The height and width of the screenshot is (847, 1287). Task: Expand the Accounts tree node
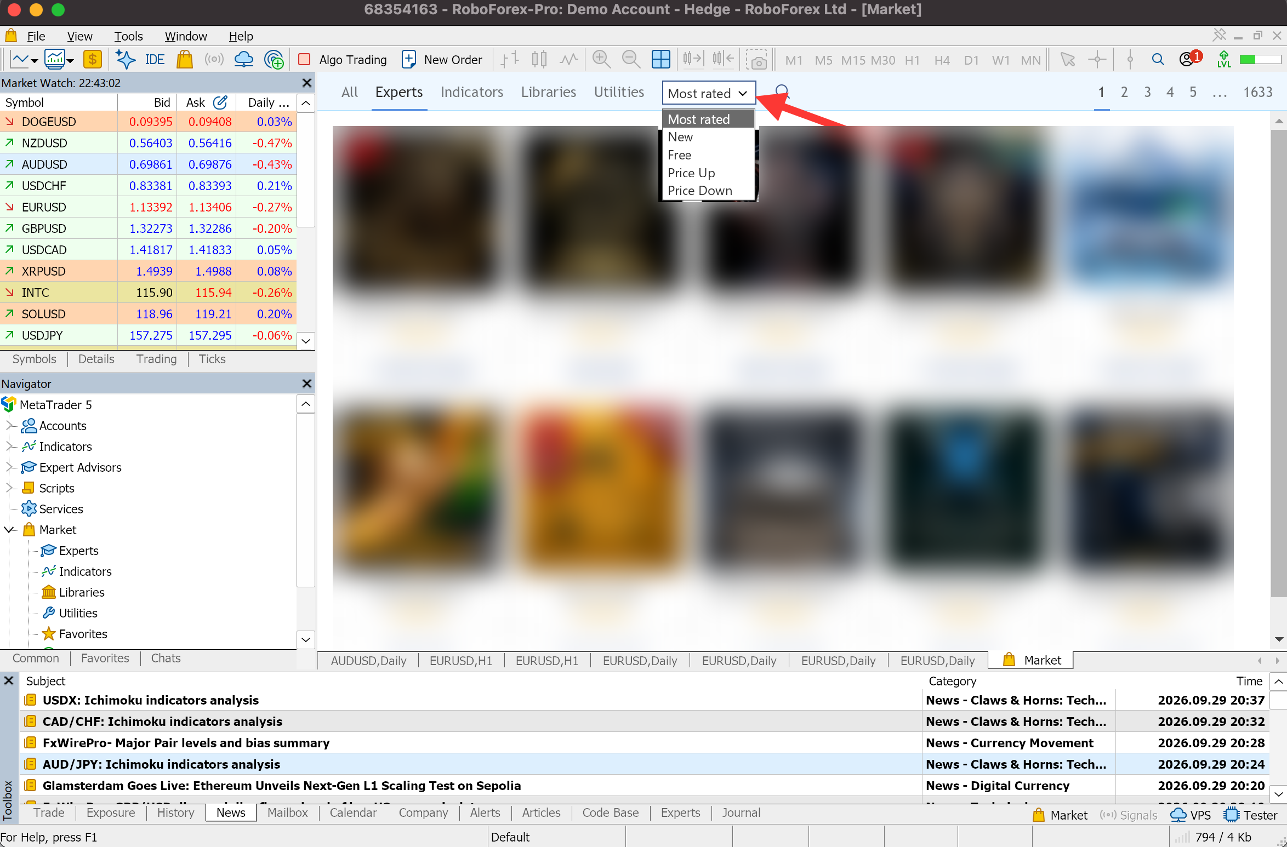pyautogui.click(x=9, y=425)
